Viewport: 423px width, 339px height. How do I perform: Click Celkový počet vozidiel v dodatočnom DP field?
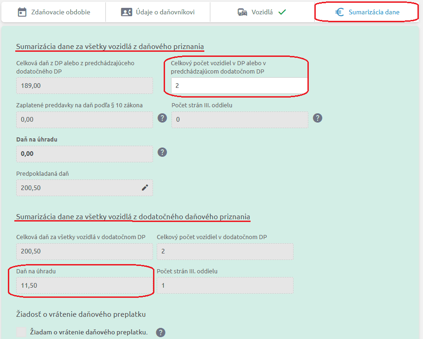[225, 251]
